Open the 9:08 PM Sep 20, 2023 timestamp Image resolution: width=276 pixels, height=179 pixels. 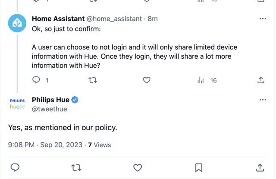45,145
